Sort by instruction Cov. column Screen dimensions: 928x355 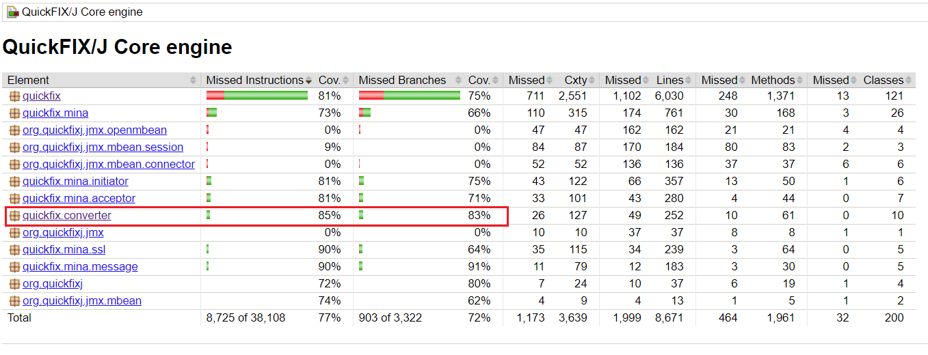[334, 81]
